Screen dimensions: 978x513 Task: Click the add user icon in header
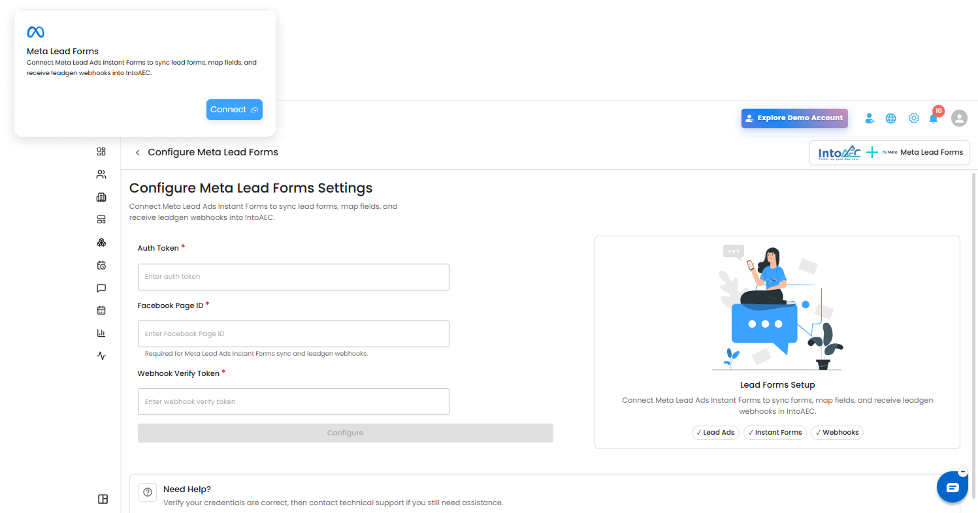(870, 118)
